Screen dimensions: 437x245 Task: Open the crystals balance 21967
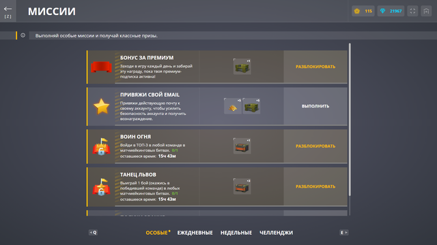coord(391,11)
